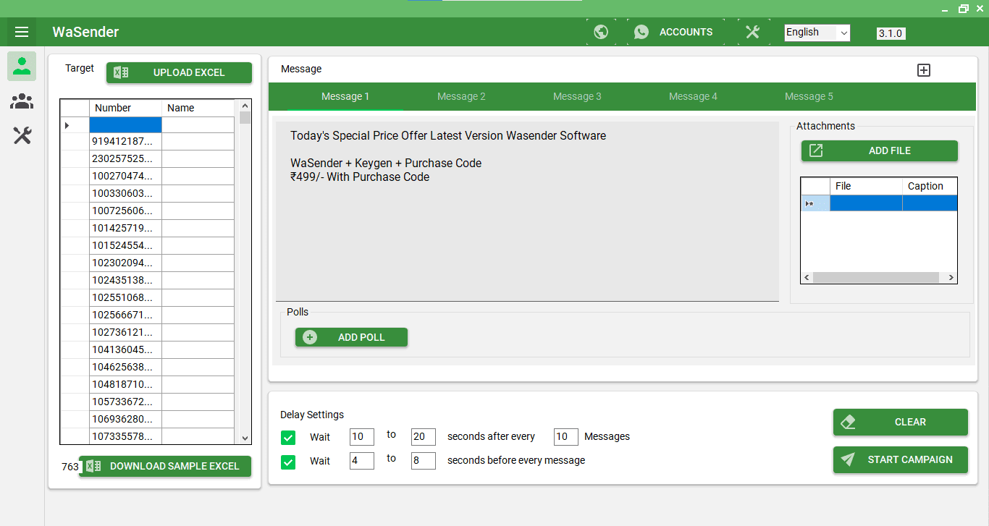Select number row 106936280...
The width and height of the screenshot is (989, 526).
125,419
